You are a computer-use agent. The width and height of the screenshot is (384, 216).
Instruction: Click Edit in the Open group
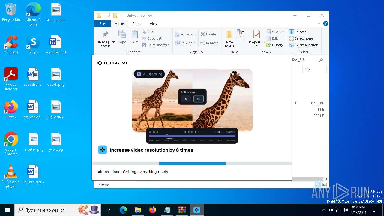tap(273, 38)
